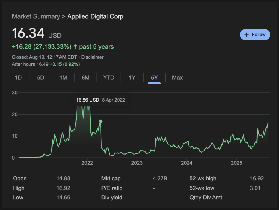This screenshot has width=279, height=210.
Task: Click the Closed: Aug 19 timestamp
Action: point(44,57)
